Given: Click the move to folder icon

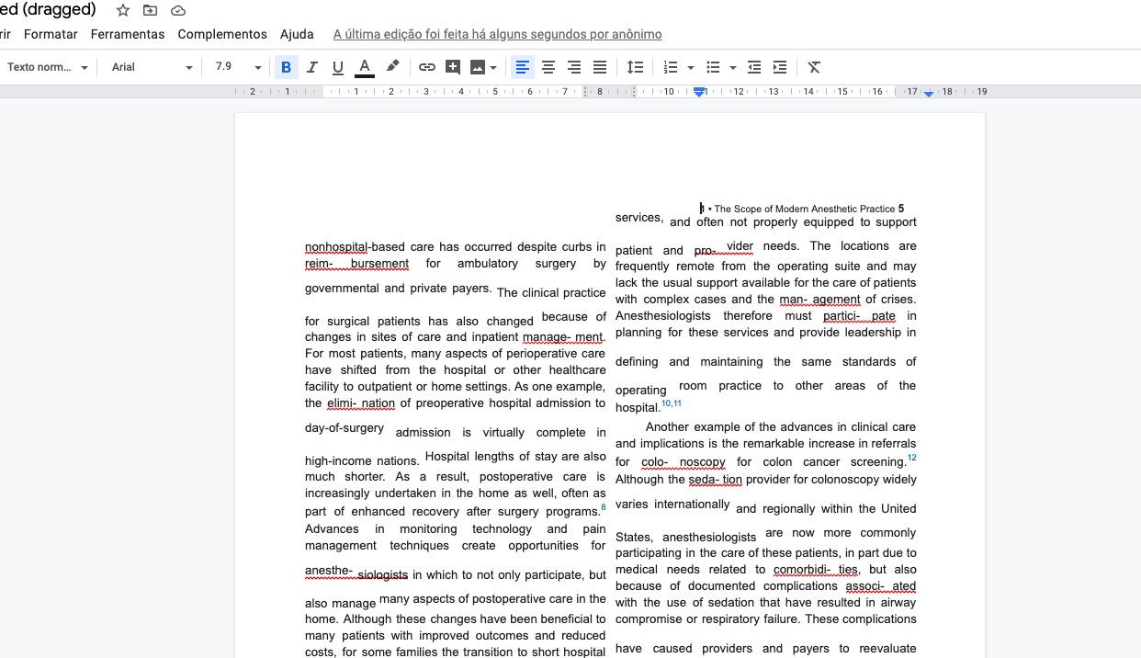Looking at the screenshot, I should coord(151,10).
